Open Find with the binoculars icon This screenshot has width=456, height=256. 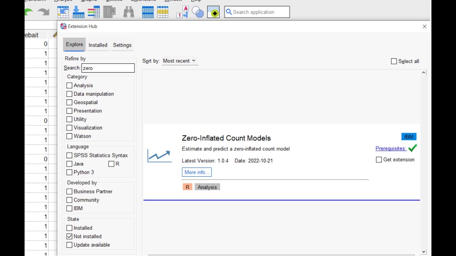(129, 12)
